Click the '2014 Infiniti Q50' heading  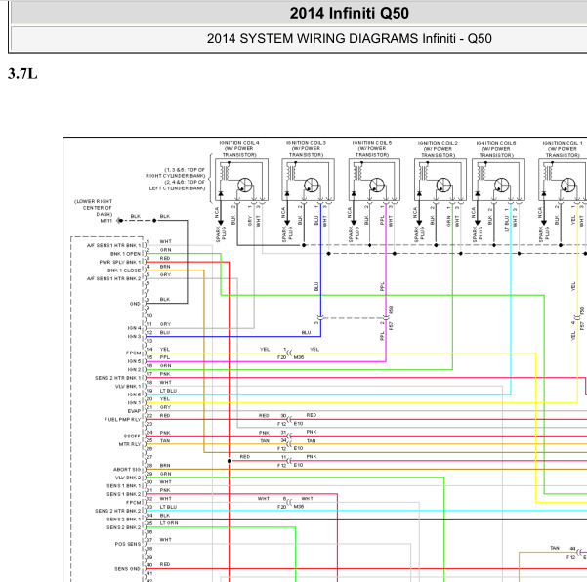coord(349,13)
